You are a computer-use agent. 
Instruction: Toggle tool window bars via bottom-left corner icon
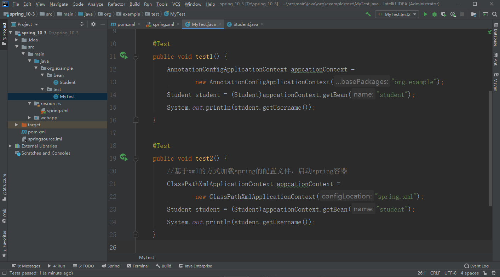(4, 273)
